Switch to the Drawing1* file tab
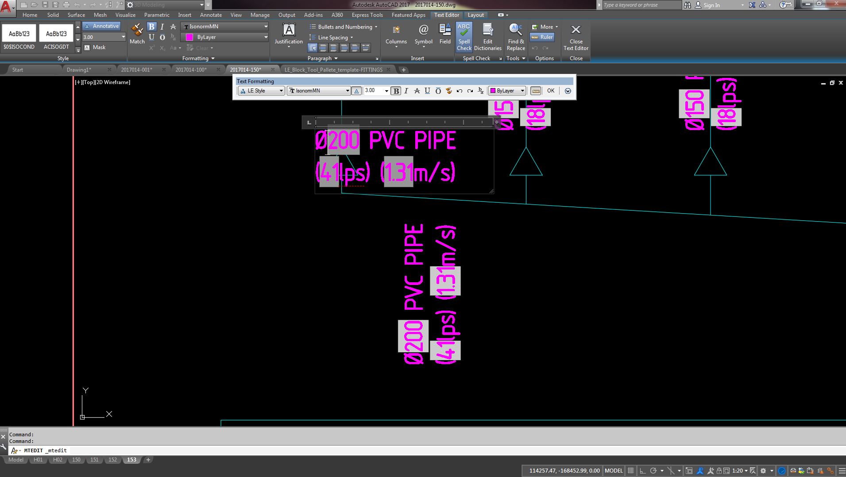The image size is (846, 477). coord(79,69)
